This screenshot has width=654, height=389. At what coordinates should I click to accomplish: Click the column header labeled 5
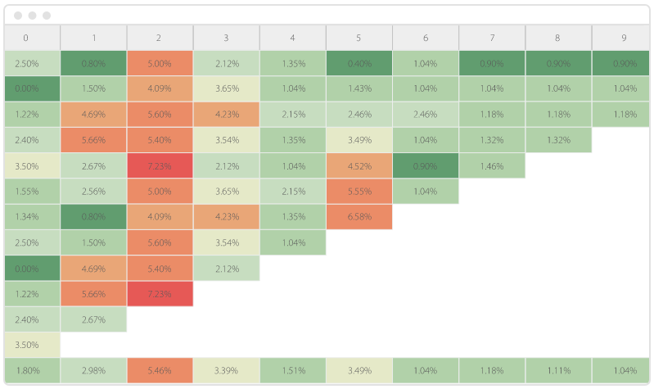tap(359, 38)
